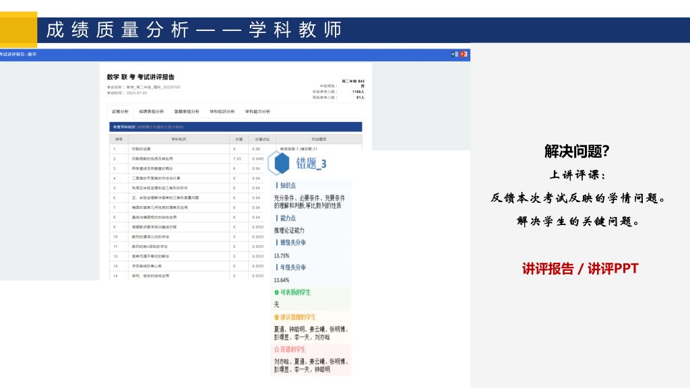Go to the 学科知识分析 tab
Image resolution: width=690 pixels, height=388 pixels.
pyautogui.click(x=222, y=111)
